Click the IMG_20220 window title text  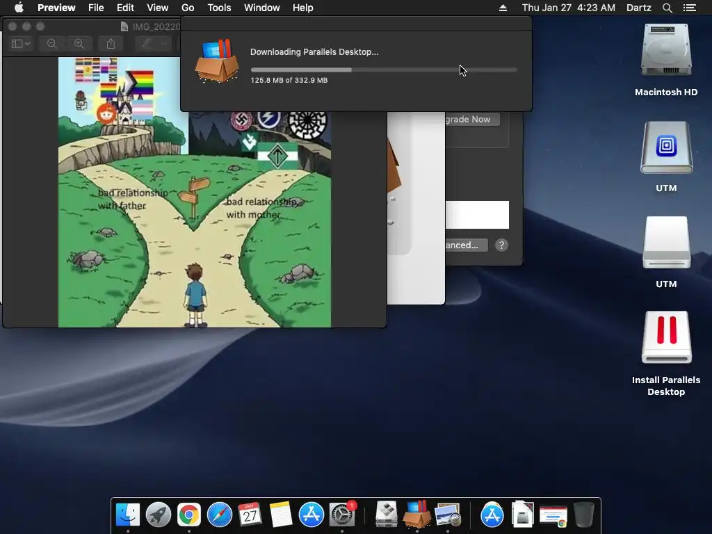(156, 27)
